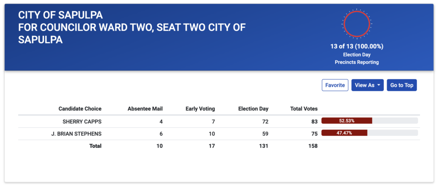Screen dimensions: 437x186
Task: Click the City of Sapulpa race title
Action: [x=132, y=28]
